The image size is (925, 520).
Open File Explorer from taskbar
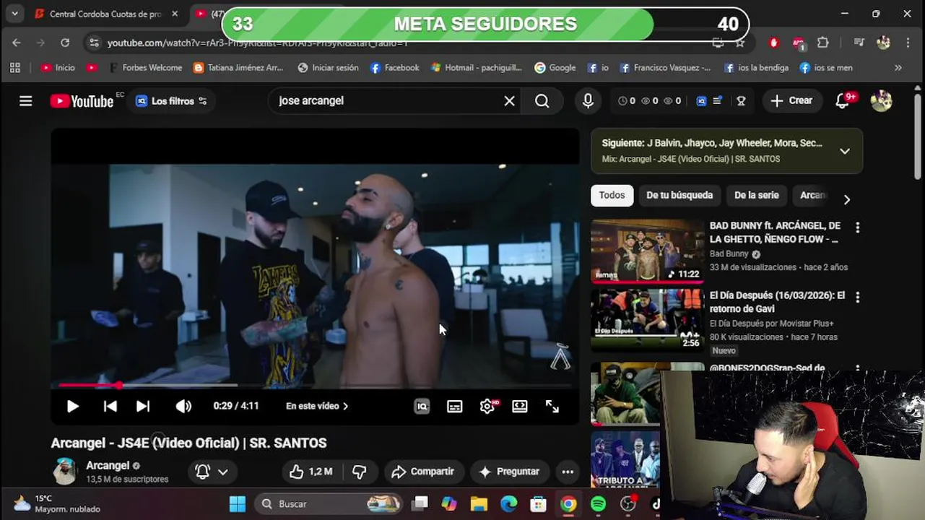tap(479, 504)
